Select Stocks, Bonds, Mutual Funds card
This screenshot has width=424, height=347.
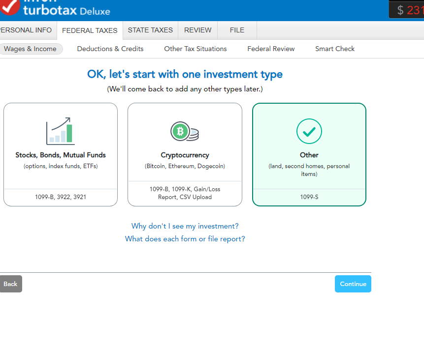(61, 155)
